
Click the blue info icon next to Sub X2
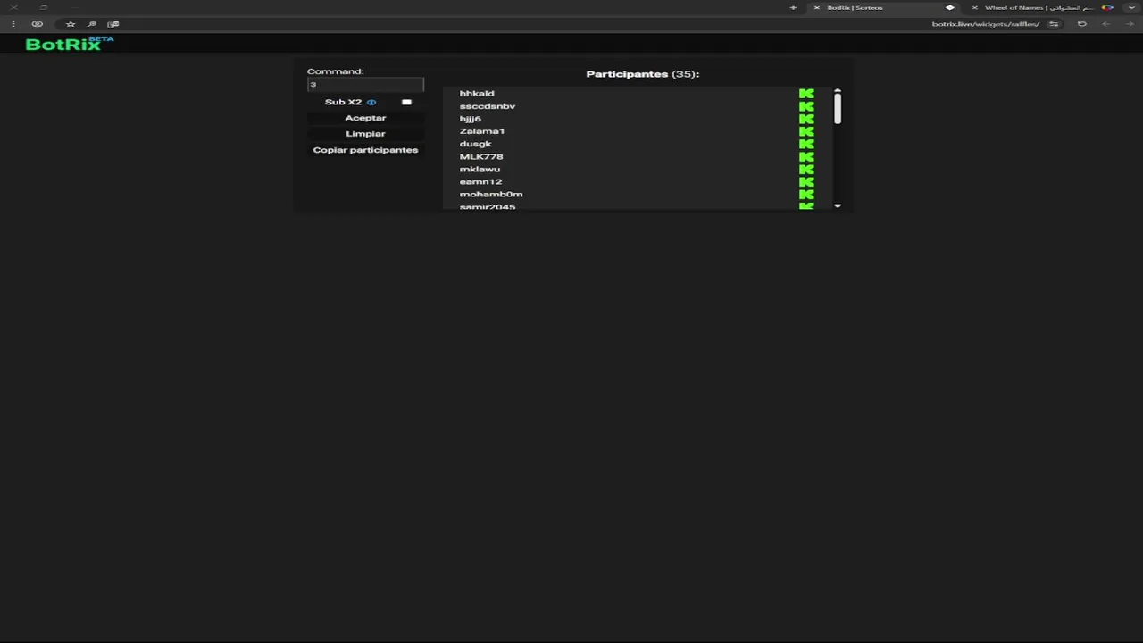pos(371,102)
